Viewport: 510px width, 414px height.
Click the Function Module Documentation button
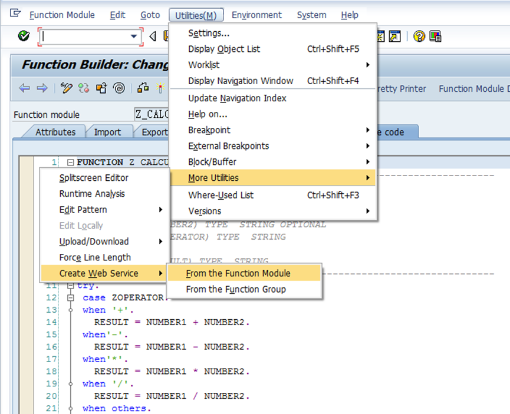coord(474,89)
